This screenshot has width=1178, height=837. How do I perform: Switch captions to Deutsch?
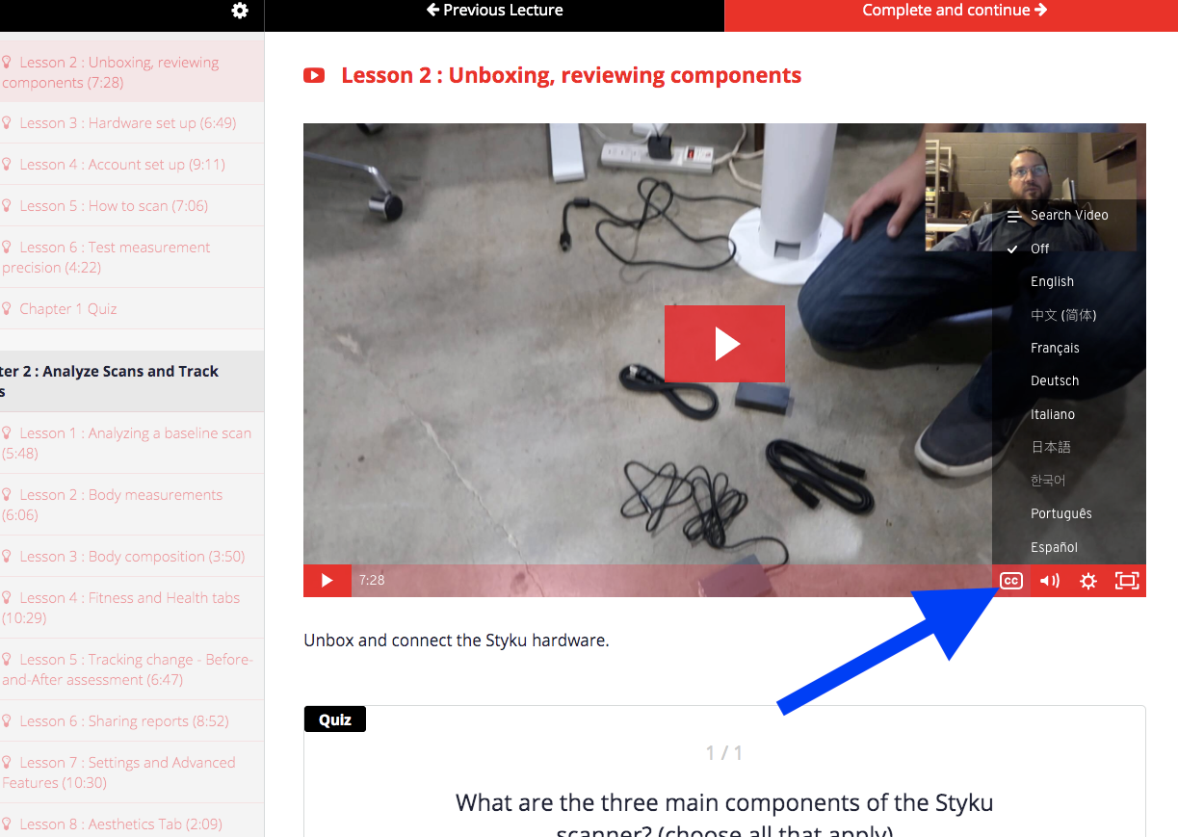pyautogui.click(x=1055, y=380)
